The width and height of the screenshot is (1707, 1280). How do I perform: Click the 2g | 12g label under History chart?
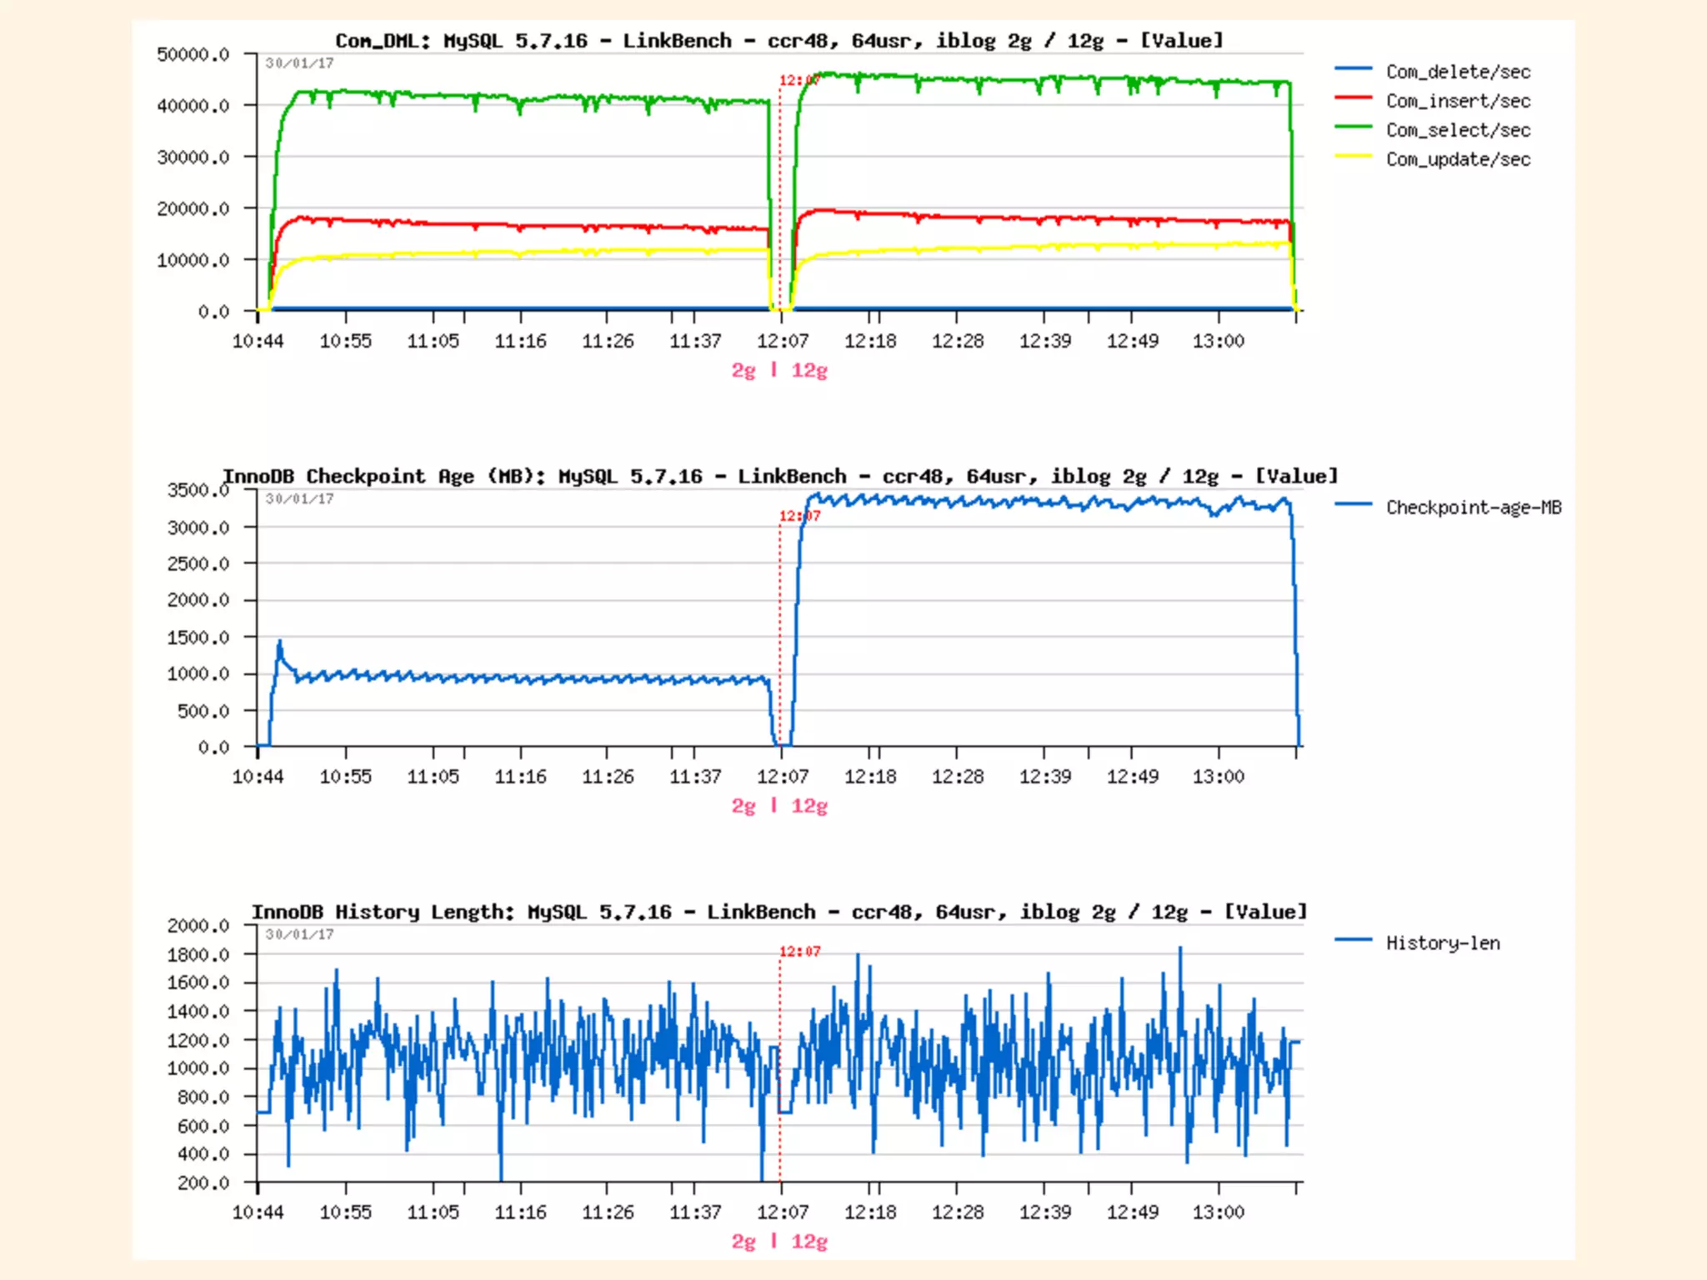tap(779, 1242)
